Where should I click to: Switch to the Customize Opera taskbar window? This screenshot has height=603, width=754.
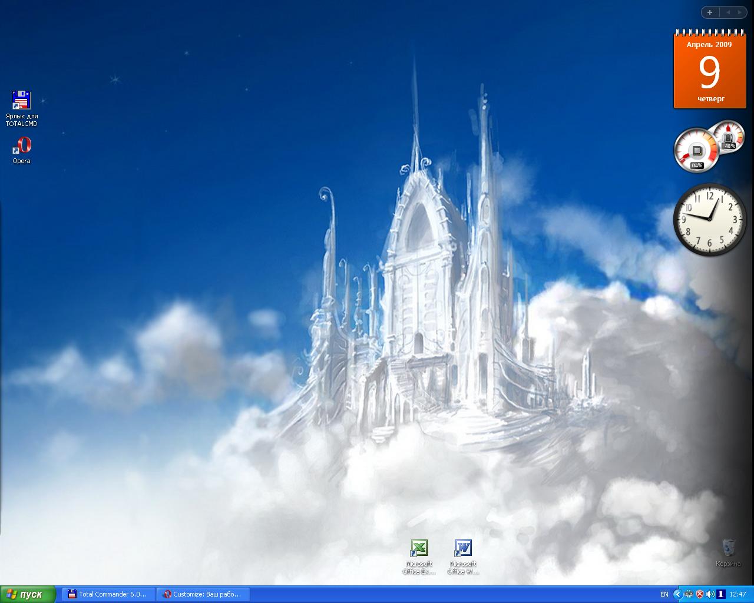coord(203,594)
